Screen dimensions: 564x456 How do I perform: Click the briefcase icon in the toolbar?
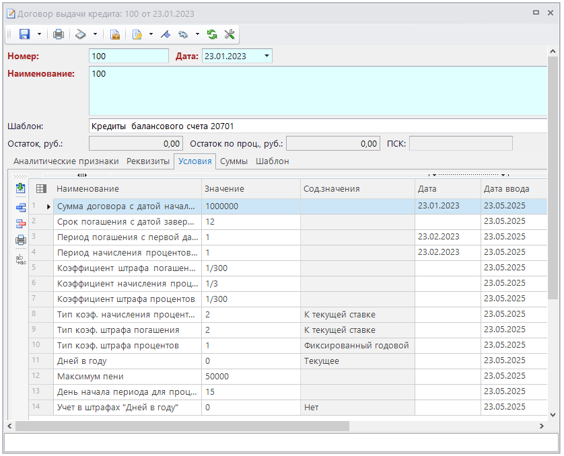pos(115,34)
